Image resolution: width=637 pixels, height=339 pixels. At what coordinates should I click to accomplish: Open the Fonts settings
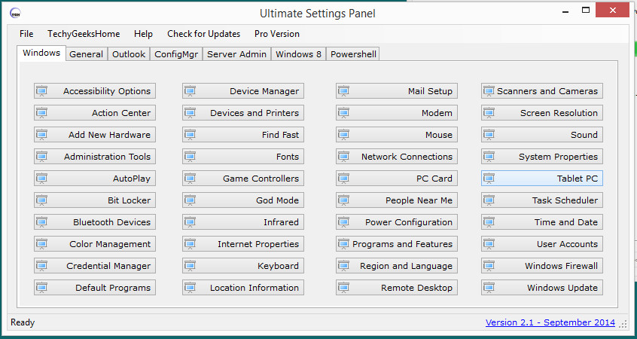click(x=243, y=157)
